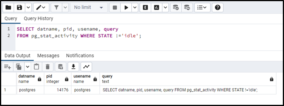Click the lock icon in the query column
The height and width of the screenshot is (106, 284).
pos(272,79)
